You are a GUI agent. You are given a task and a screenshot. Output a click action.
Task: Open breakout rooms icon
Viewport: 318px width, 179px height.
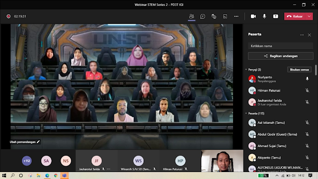(x=225, y=16)
